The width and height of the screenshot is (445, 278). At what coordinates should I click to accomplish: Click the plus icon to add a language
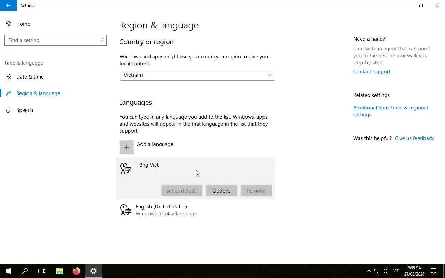point(127,147)
